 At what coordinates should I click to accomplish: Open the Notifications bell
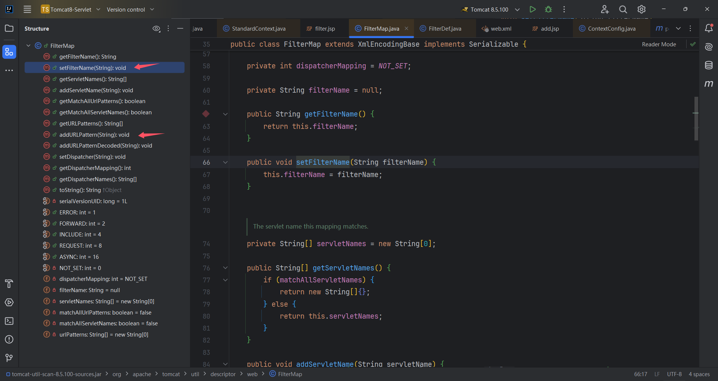pos(709,28)
